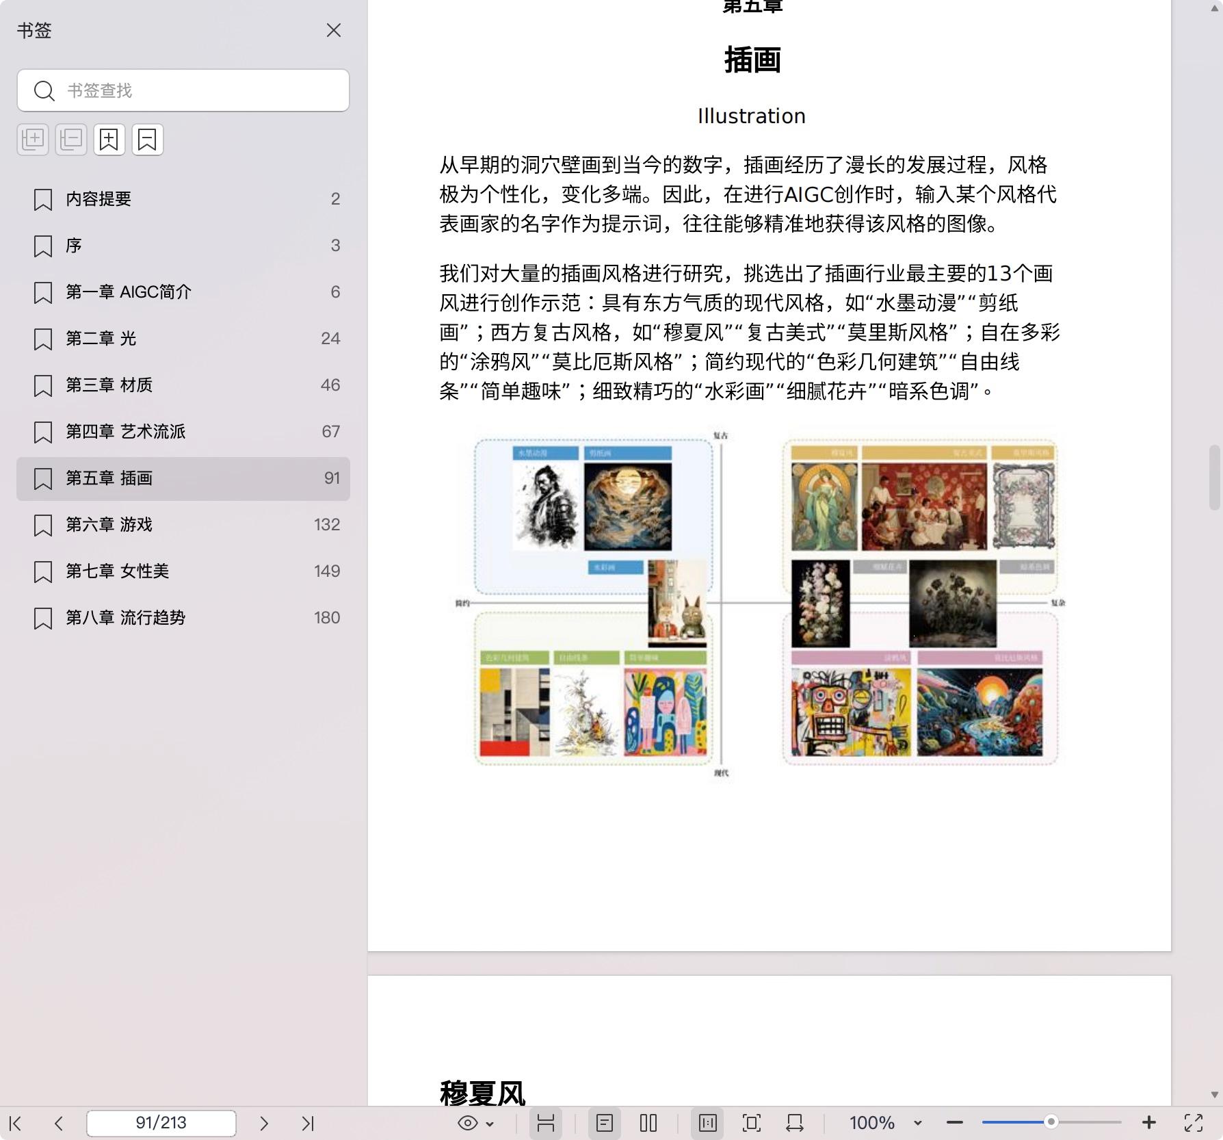Jump to 第四章 艺术流派

183,432
